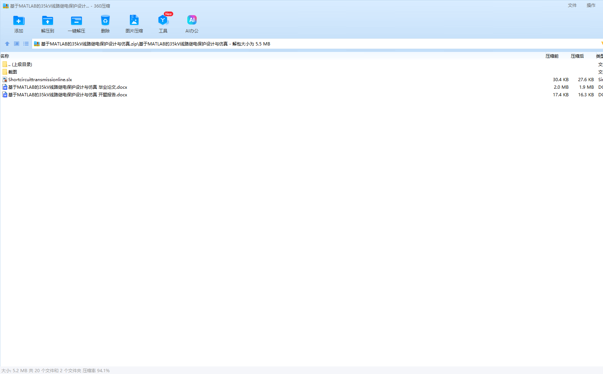The height and width of the screenshot is (374, 603).
Task: Click the Delete (删除) trash icon
Action: point(105,21)
